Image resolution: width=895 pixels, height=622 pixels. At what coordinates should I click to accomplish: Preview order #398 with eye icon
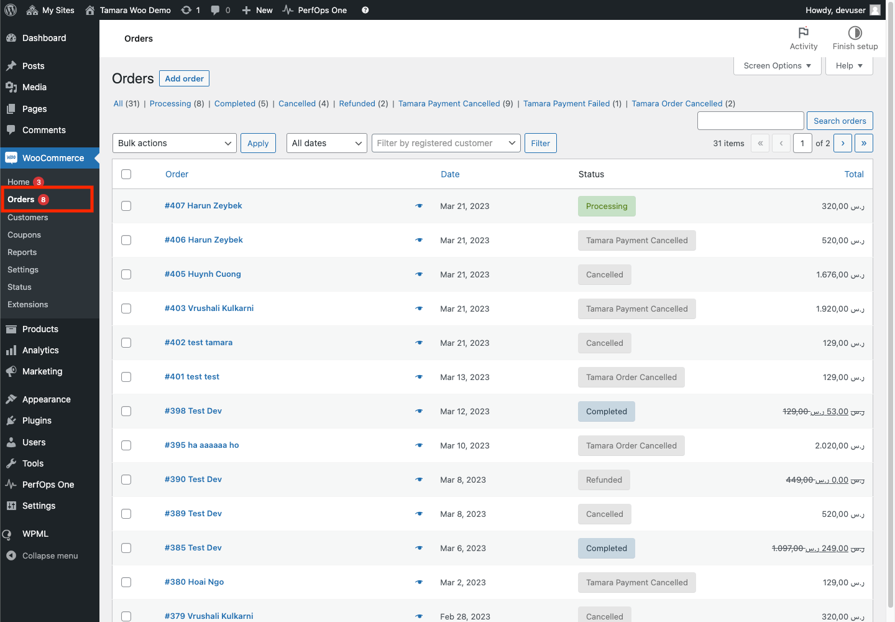click(x=419, y=411)
